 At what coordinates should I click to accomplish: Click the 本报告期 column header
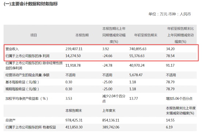click(82, 35)
